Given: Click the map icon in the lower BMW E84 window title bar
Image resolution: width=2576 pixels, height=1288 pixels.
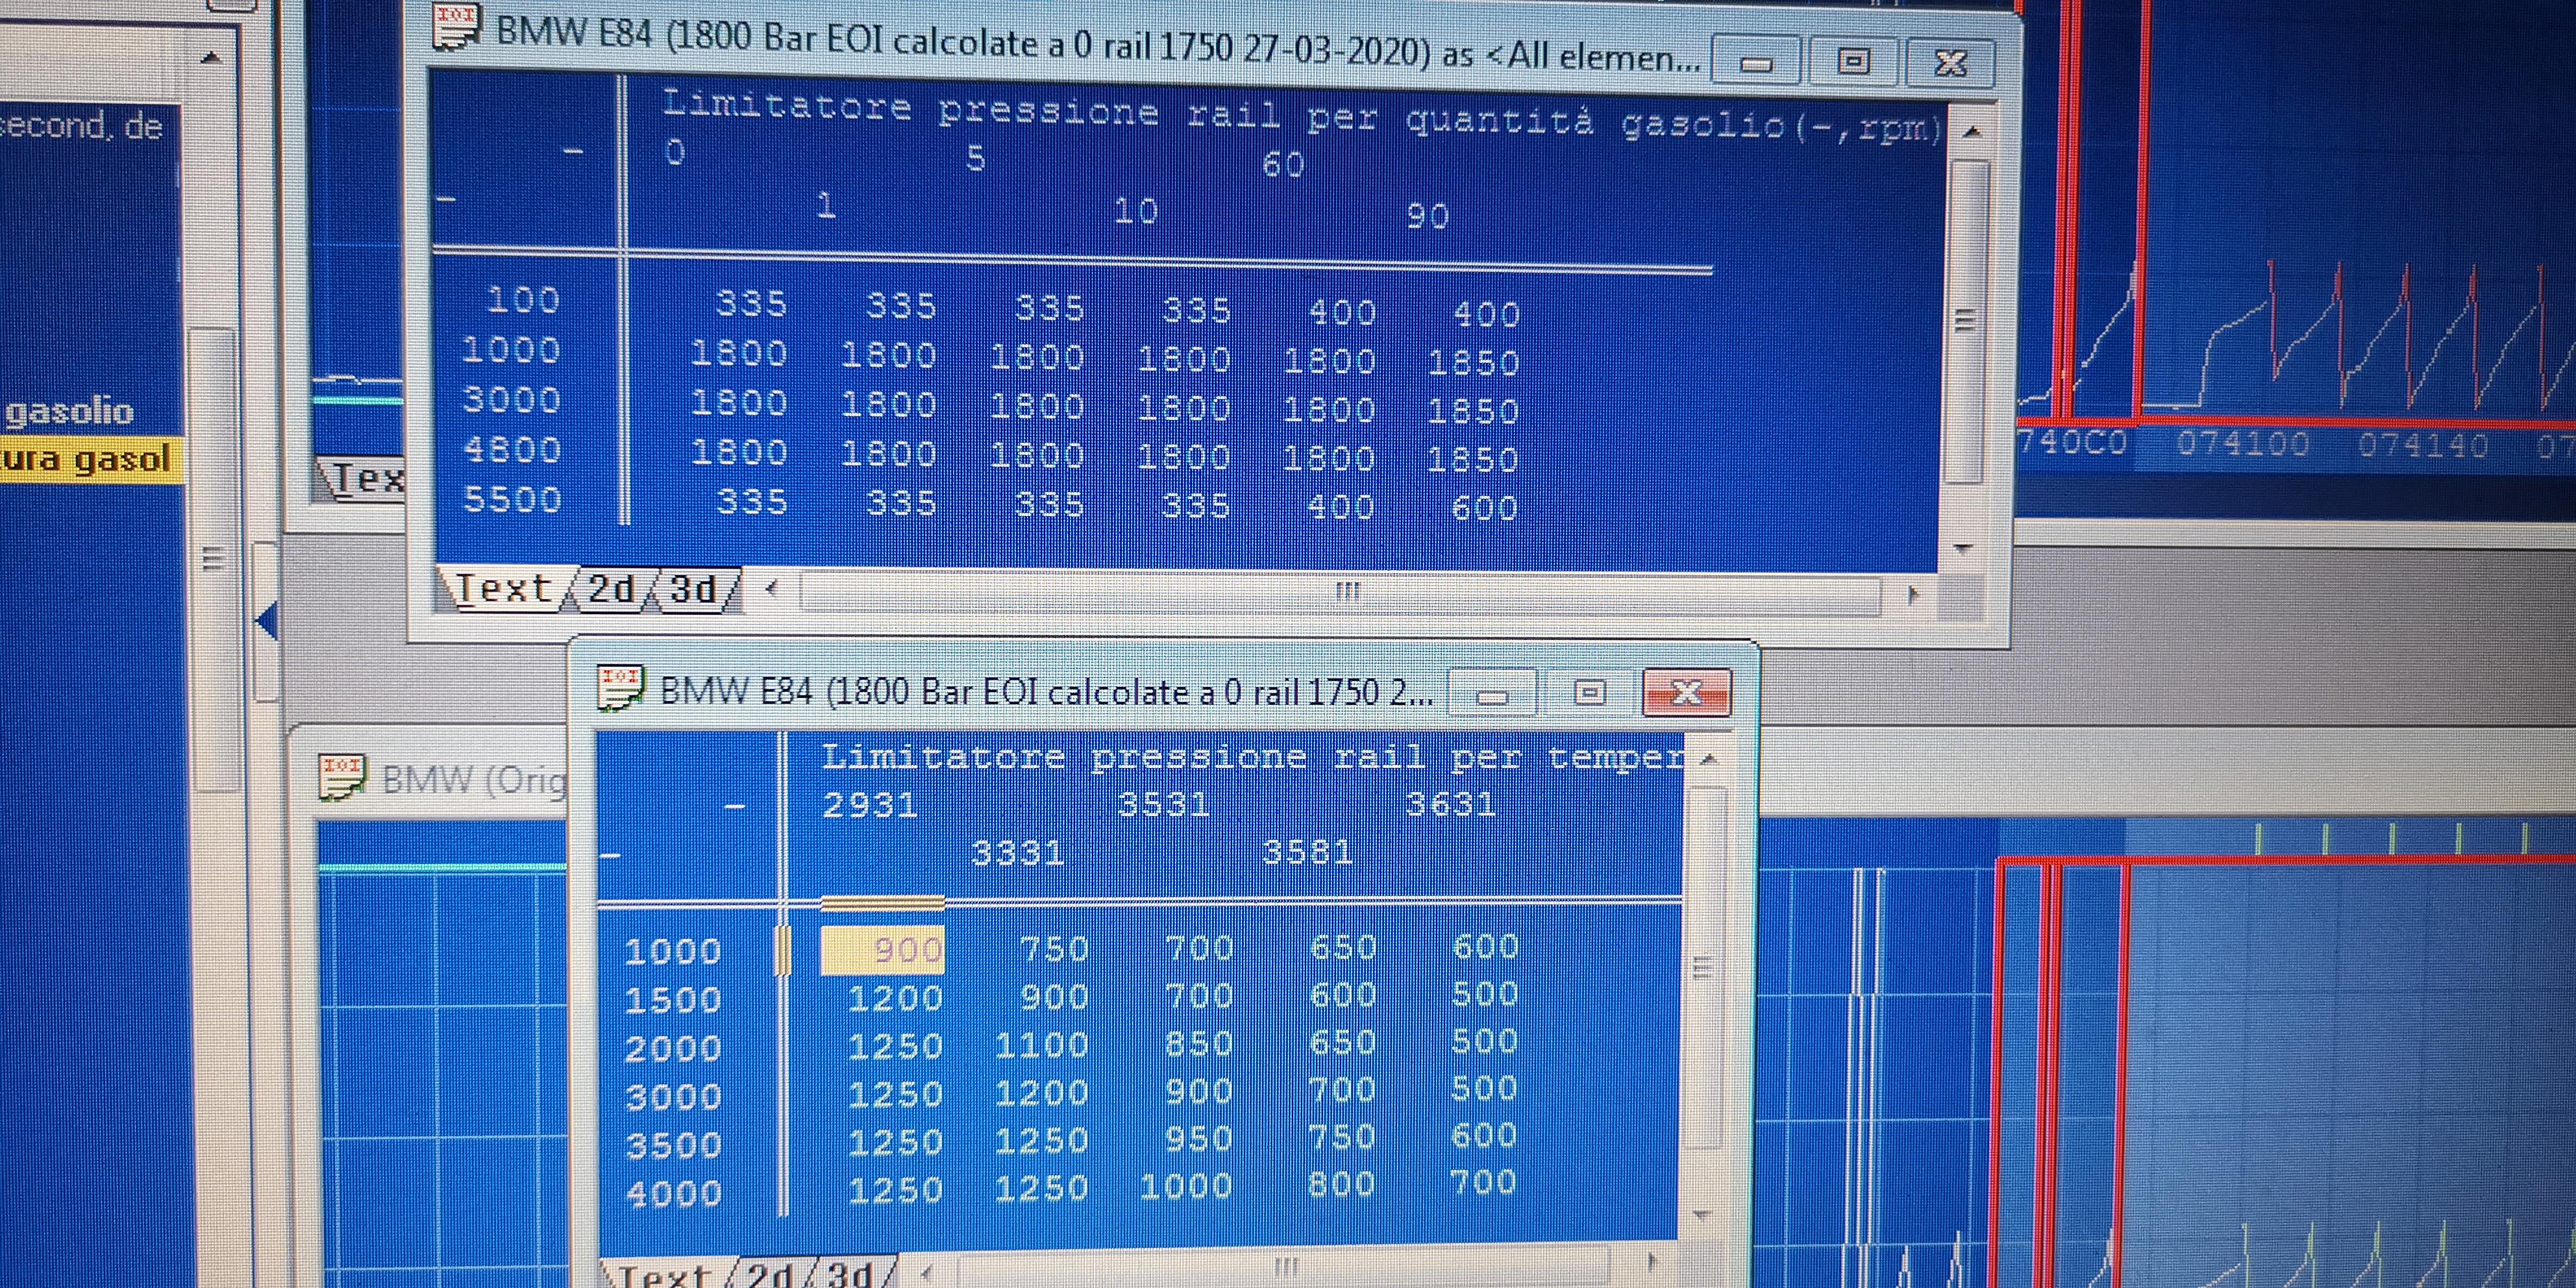Looking at the screenshot, I should point(620,688).
